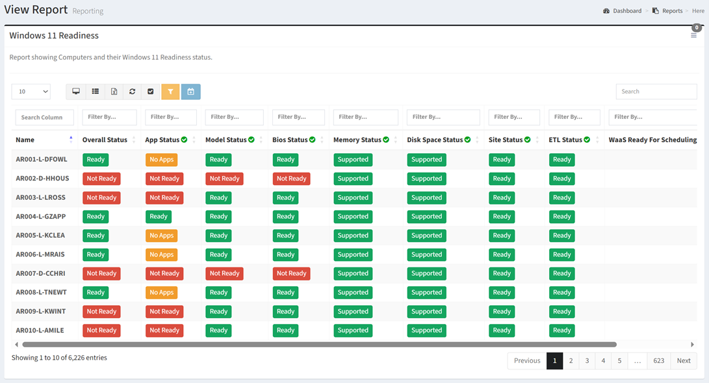
Task: Click the horizontal table scrollbar
Action: pyautogui.click(x=318, y=345)
